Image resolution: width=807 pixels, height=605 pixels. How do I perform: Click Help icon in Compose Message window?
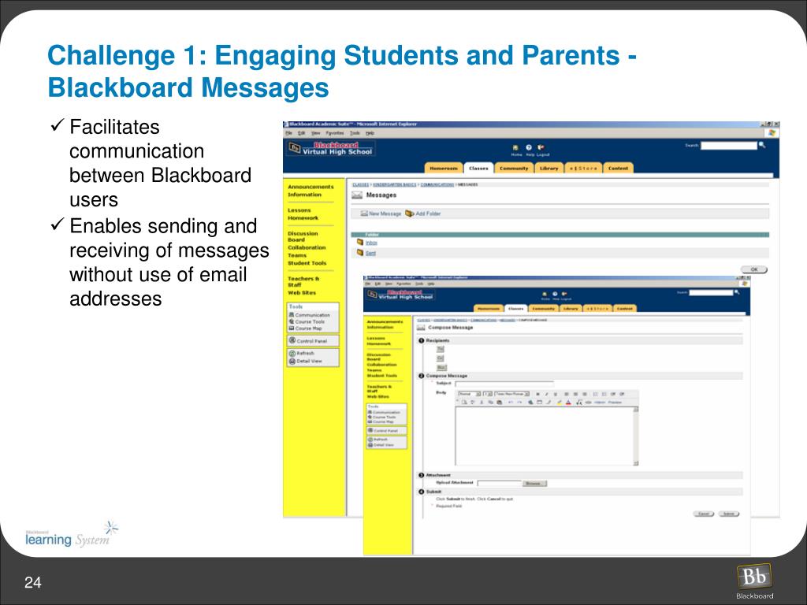[555, 294]
